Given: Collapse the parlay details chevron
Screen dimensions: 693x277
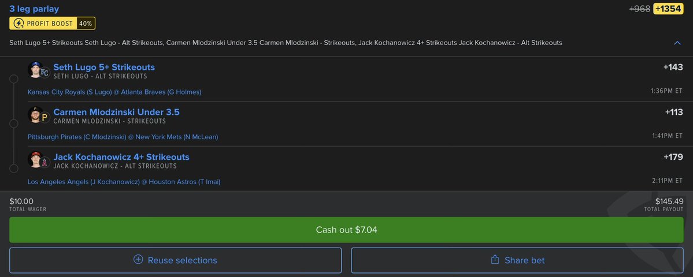Looking at the screenshot, I should [x=677, y=43].
